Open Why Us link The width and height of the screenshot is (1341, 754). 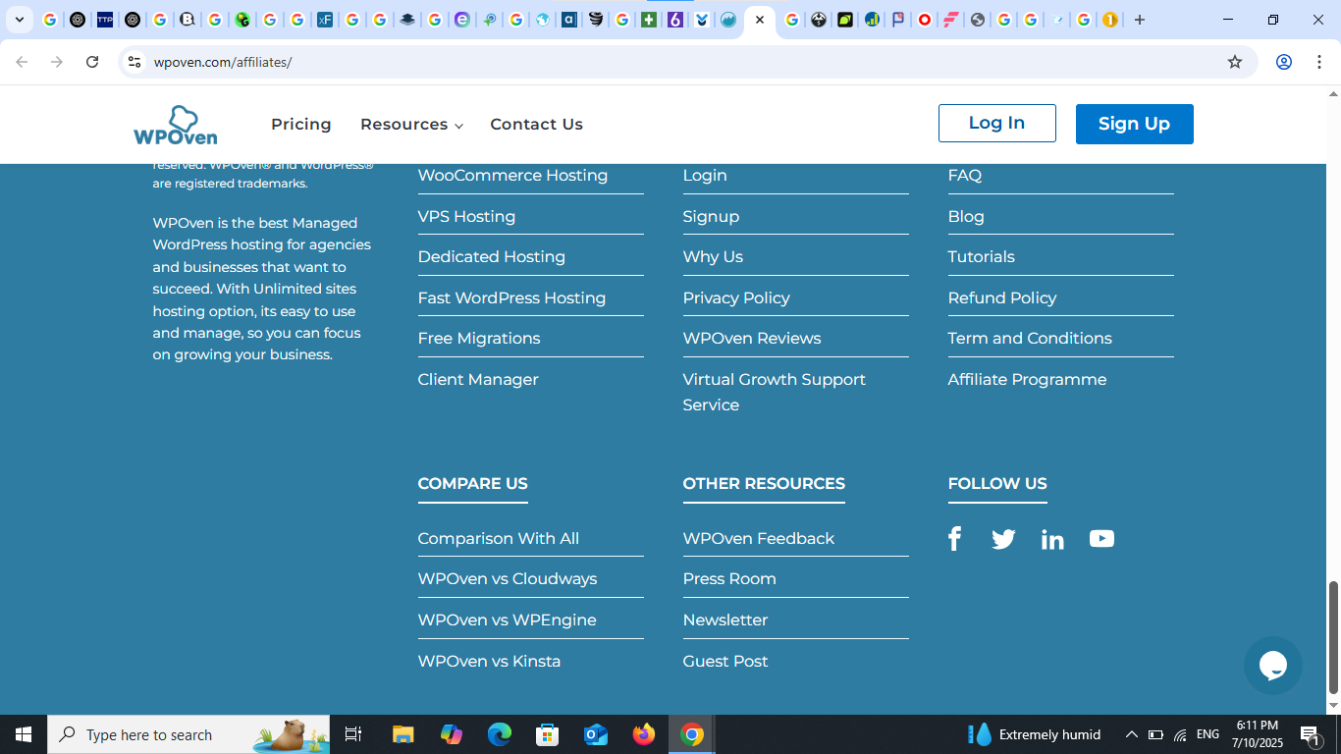pyautogui.click(x=713, y=257)
